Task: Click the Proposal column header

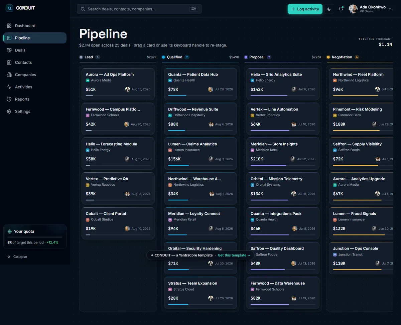Action: (283, 57)
